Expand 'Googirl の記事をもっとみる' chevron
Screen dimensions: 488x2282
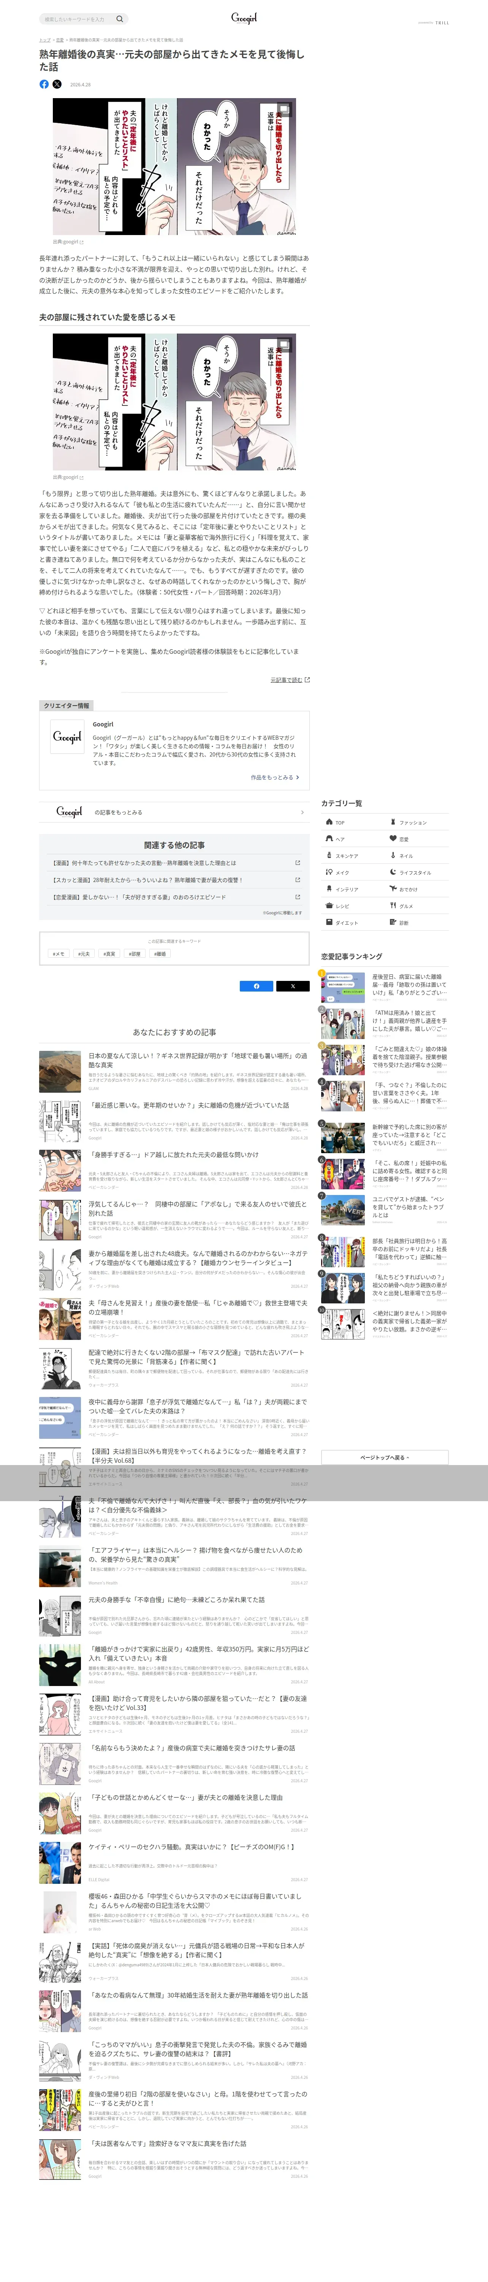302,812
